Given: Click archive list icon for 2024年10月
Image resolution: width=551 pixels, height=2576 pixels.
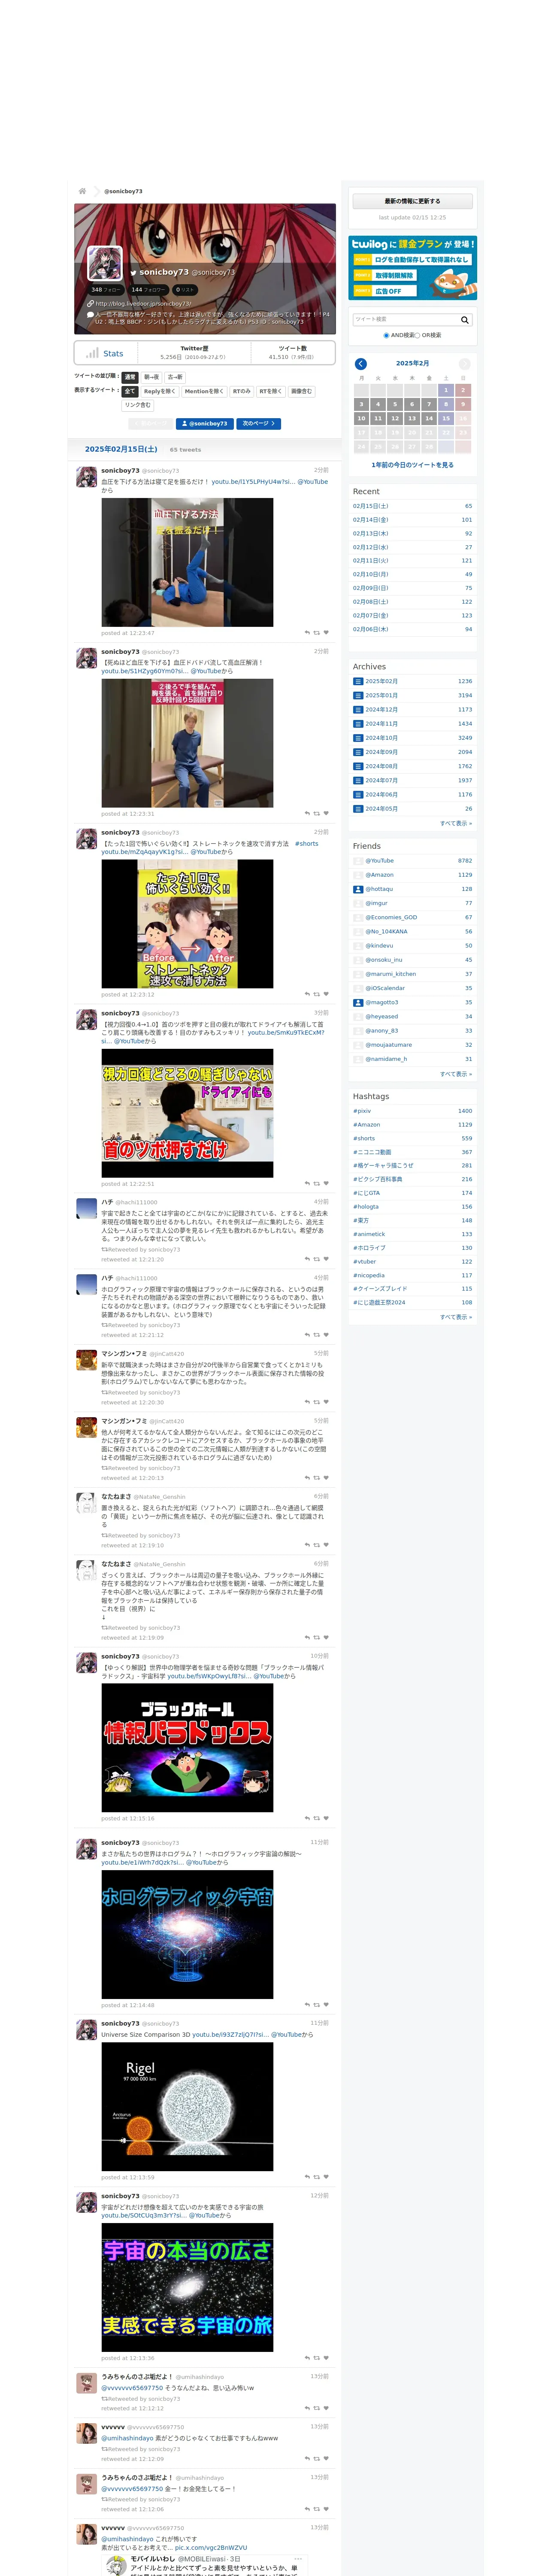Looking at the screenshot, I should coord(358,738).
